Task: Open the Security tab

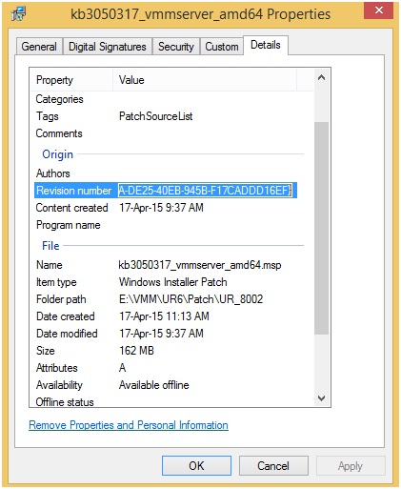Action: pyautogui.click(x=176, y=47)
